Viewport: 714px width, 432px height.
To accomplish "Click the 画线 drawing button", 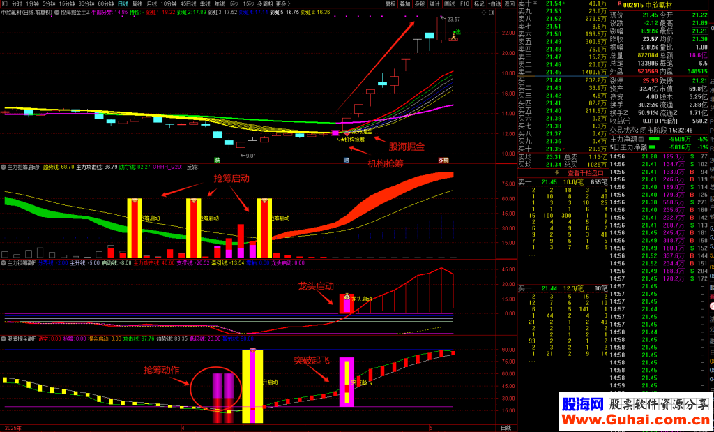I will (x=450, y=3).
